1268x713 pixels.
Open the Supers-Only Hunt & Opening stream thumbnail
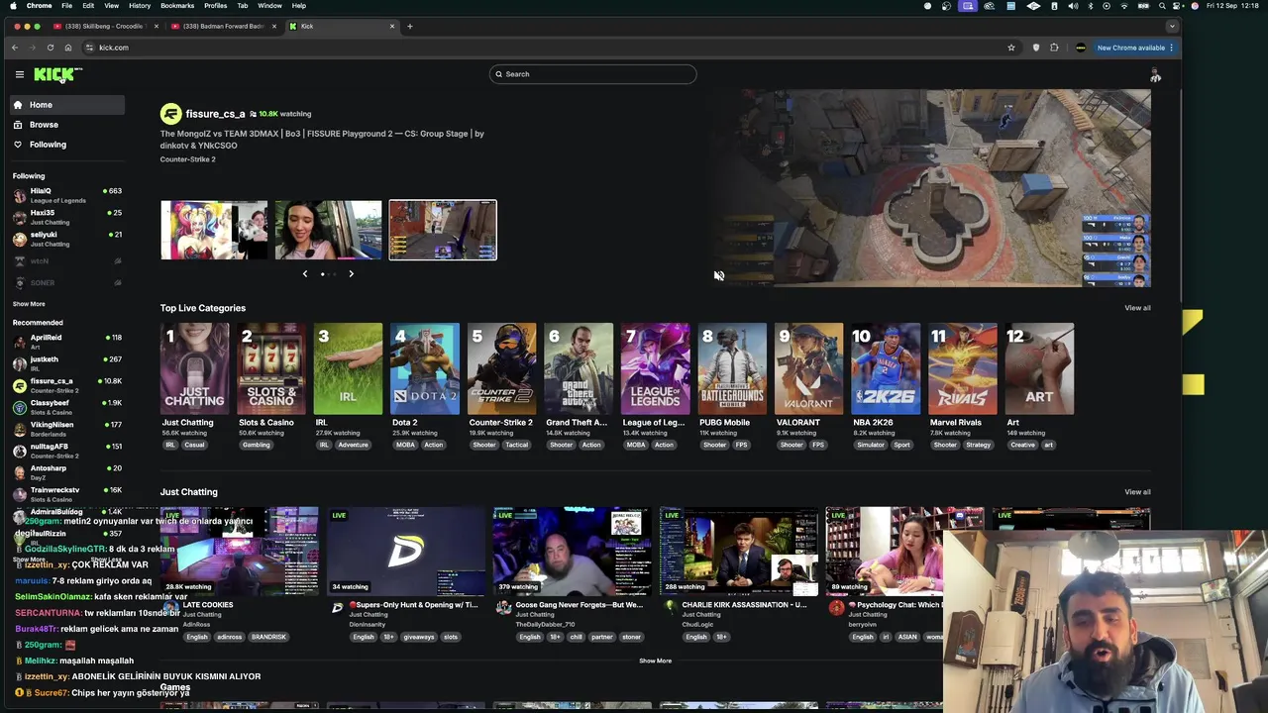click(405, 552)
